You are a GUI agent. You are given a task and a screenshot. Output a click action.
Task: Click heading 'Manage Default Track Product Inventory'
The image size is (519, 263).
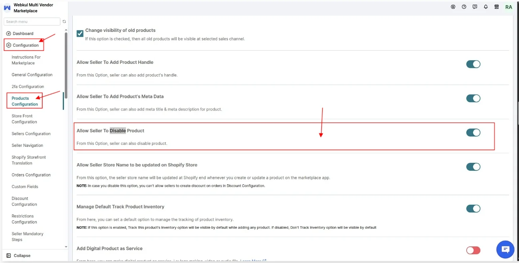pyautogui.click(x=120, y=207)
